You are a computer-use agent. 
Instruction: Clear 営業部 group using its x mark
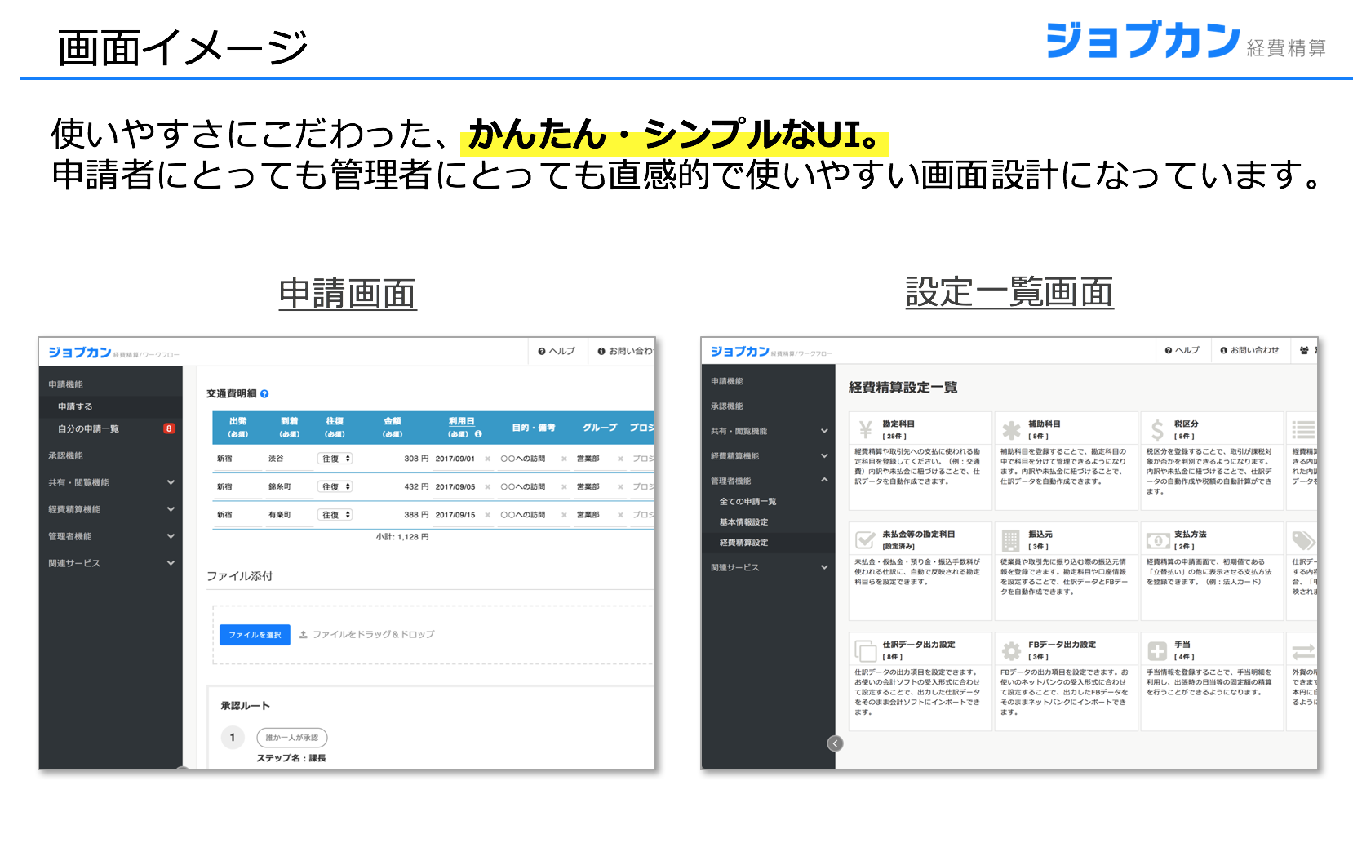coord(620,459)
